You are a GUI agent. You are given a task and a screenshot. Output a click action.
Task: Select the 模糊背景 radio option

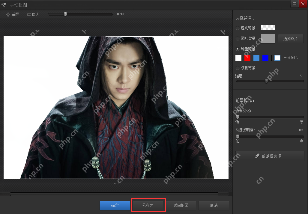pyautogui.click(x=238, y=68)
